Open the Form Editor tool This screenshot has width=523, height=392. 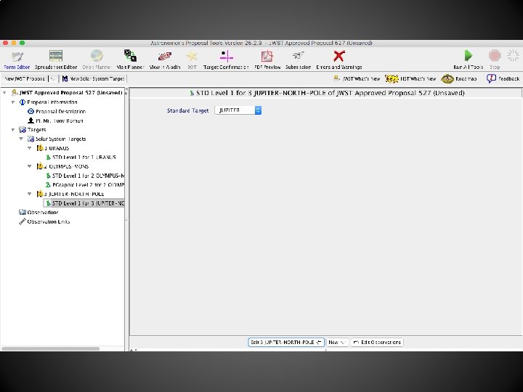pyautogui.click(x=17, y=60)
